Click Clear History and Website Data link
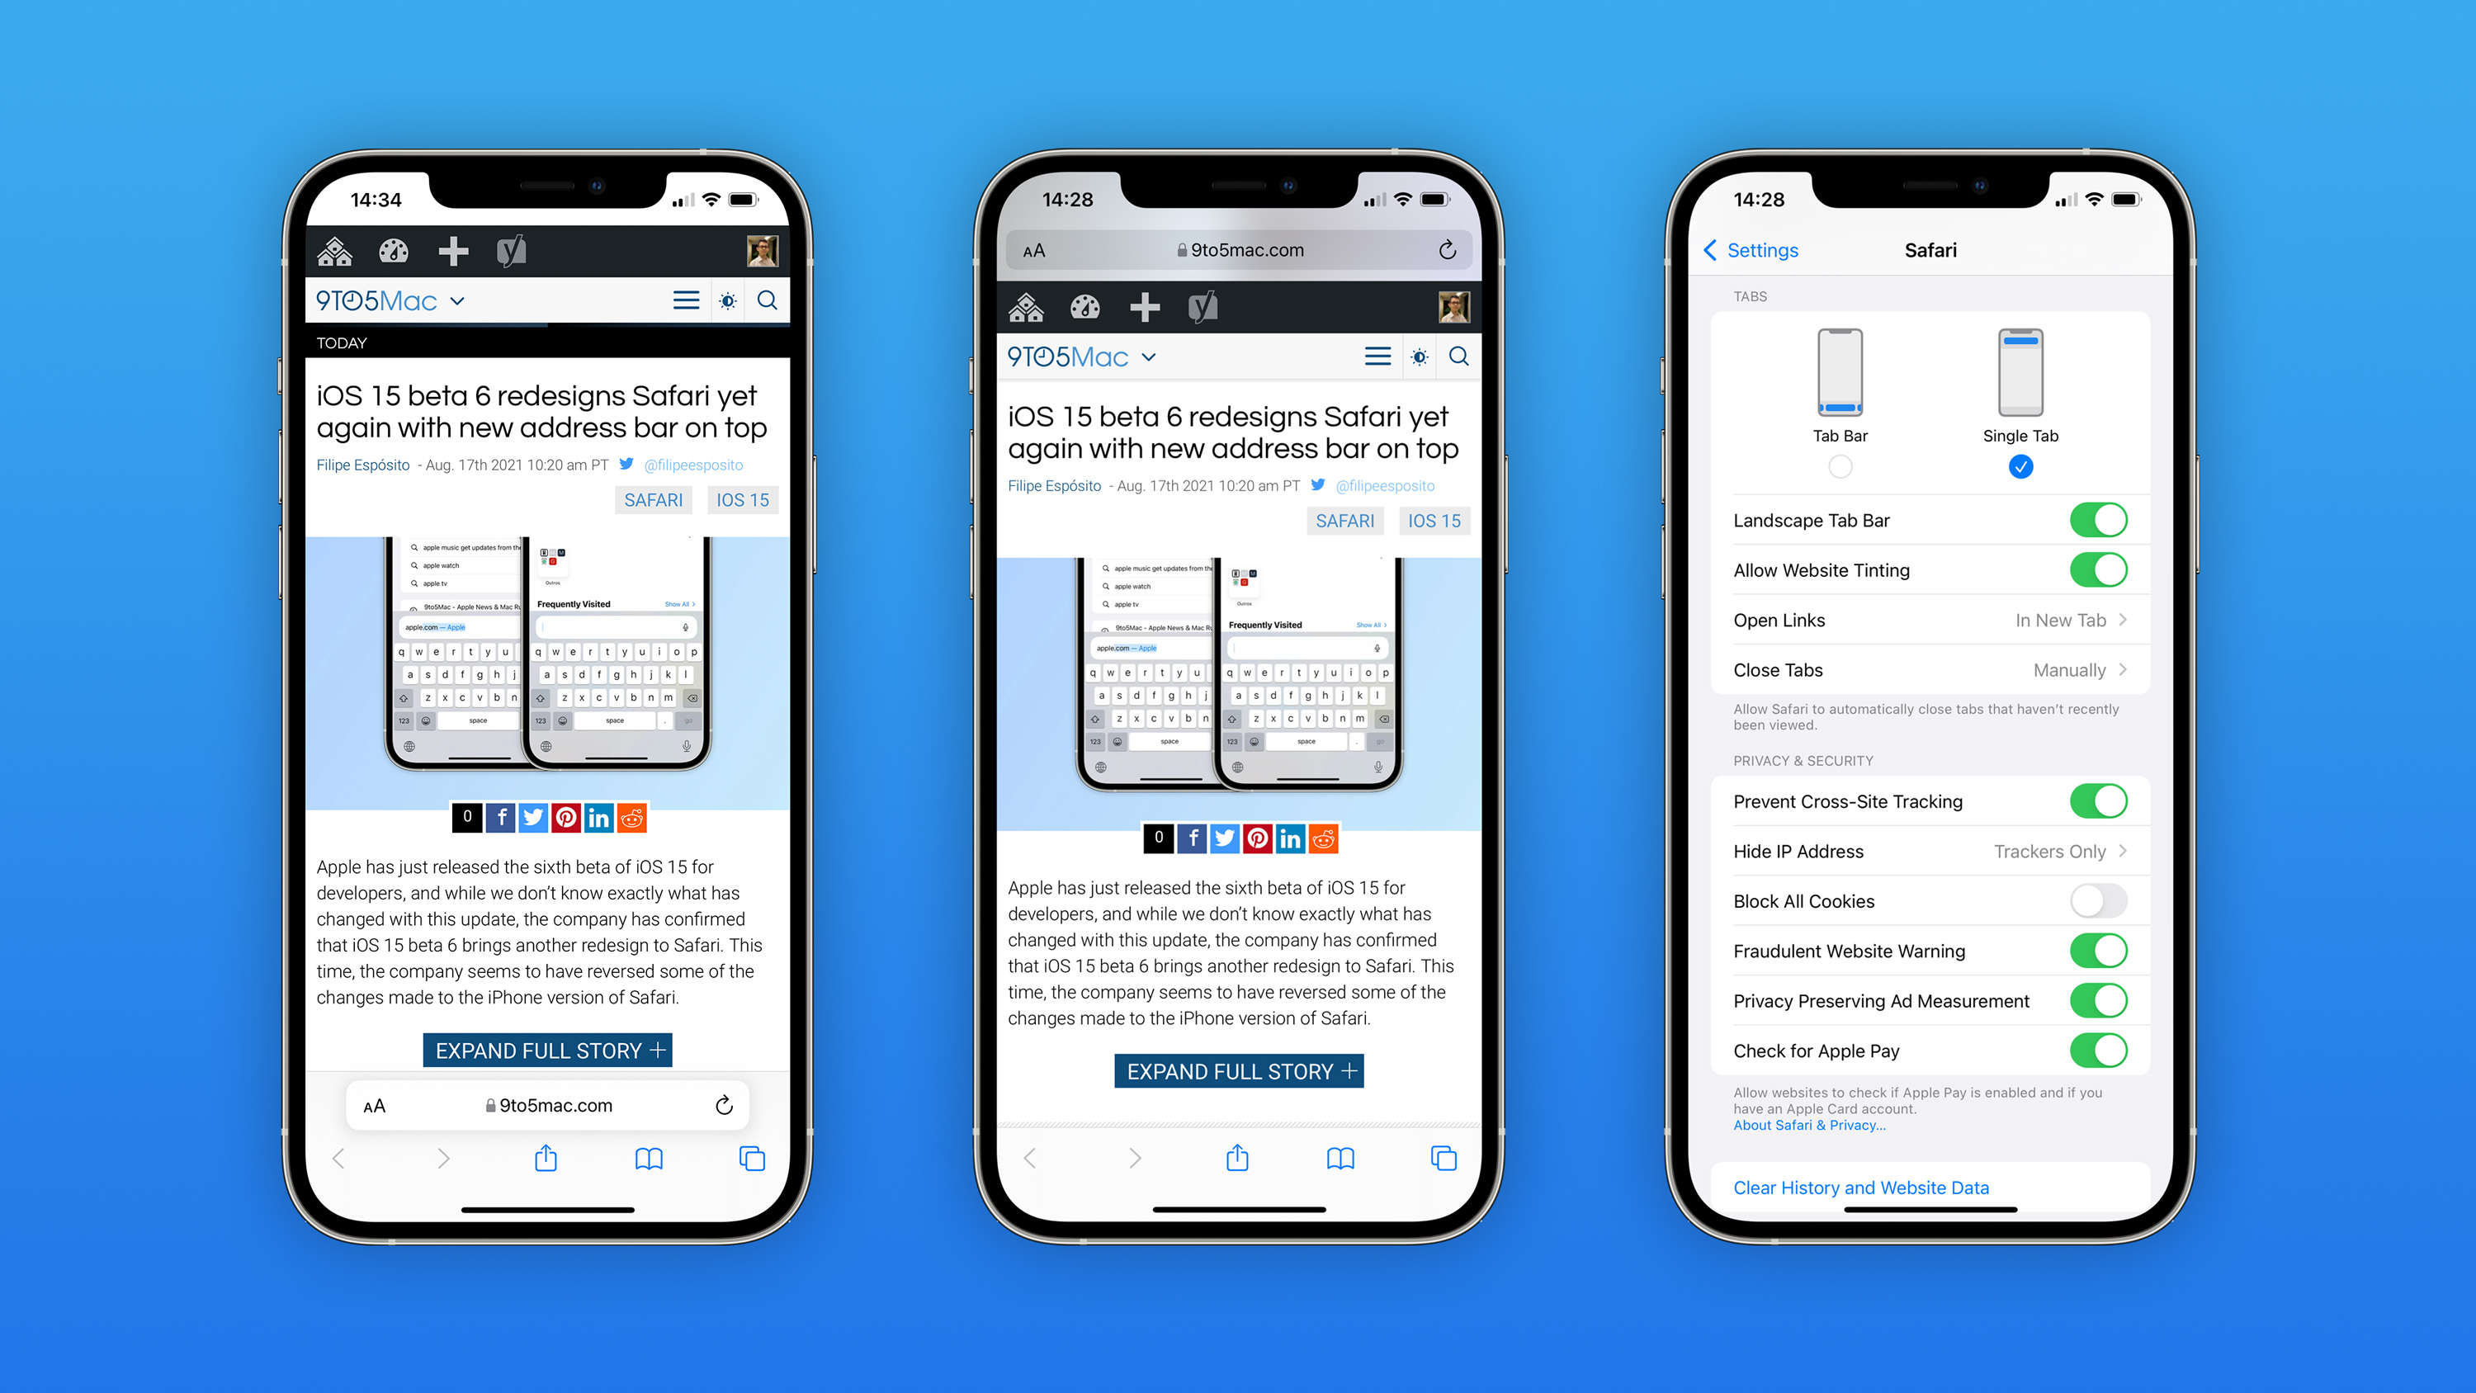The width and height of the screenshot is (2476, 1393). click(1860, 1186)
